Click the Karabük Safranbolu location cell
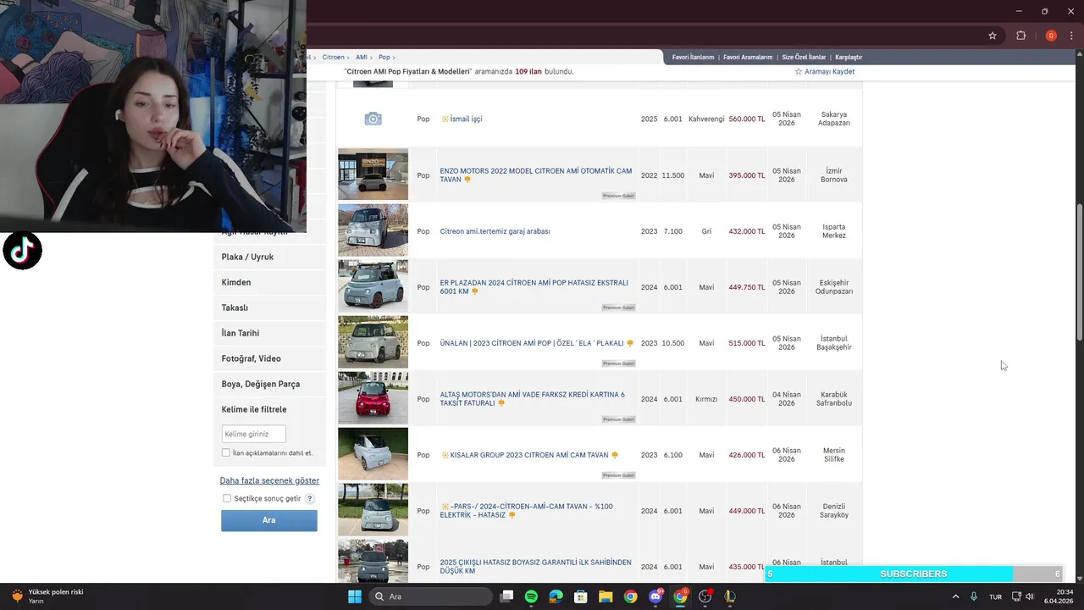The width and height of the screenshot is (1084, 610). (834, 399)
